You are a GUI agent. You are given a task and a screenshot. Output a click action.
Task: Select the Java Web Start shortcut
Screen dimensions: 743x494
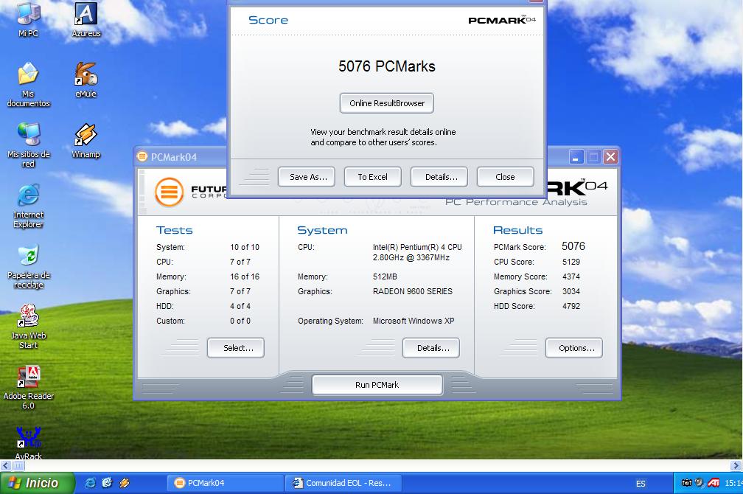click(28, 326)
